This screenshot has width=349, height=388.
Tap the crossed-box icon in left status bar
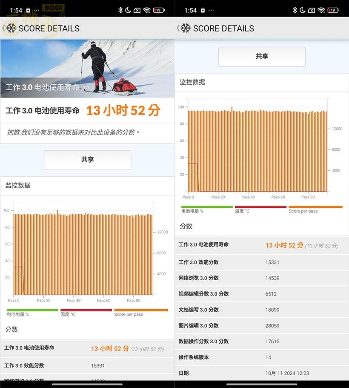pos(137,10)
